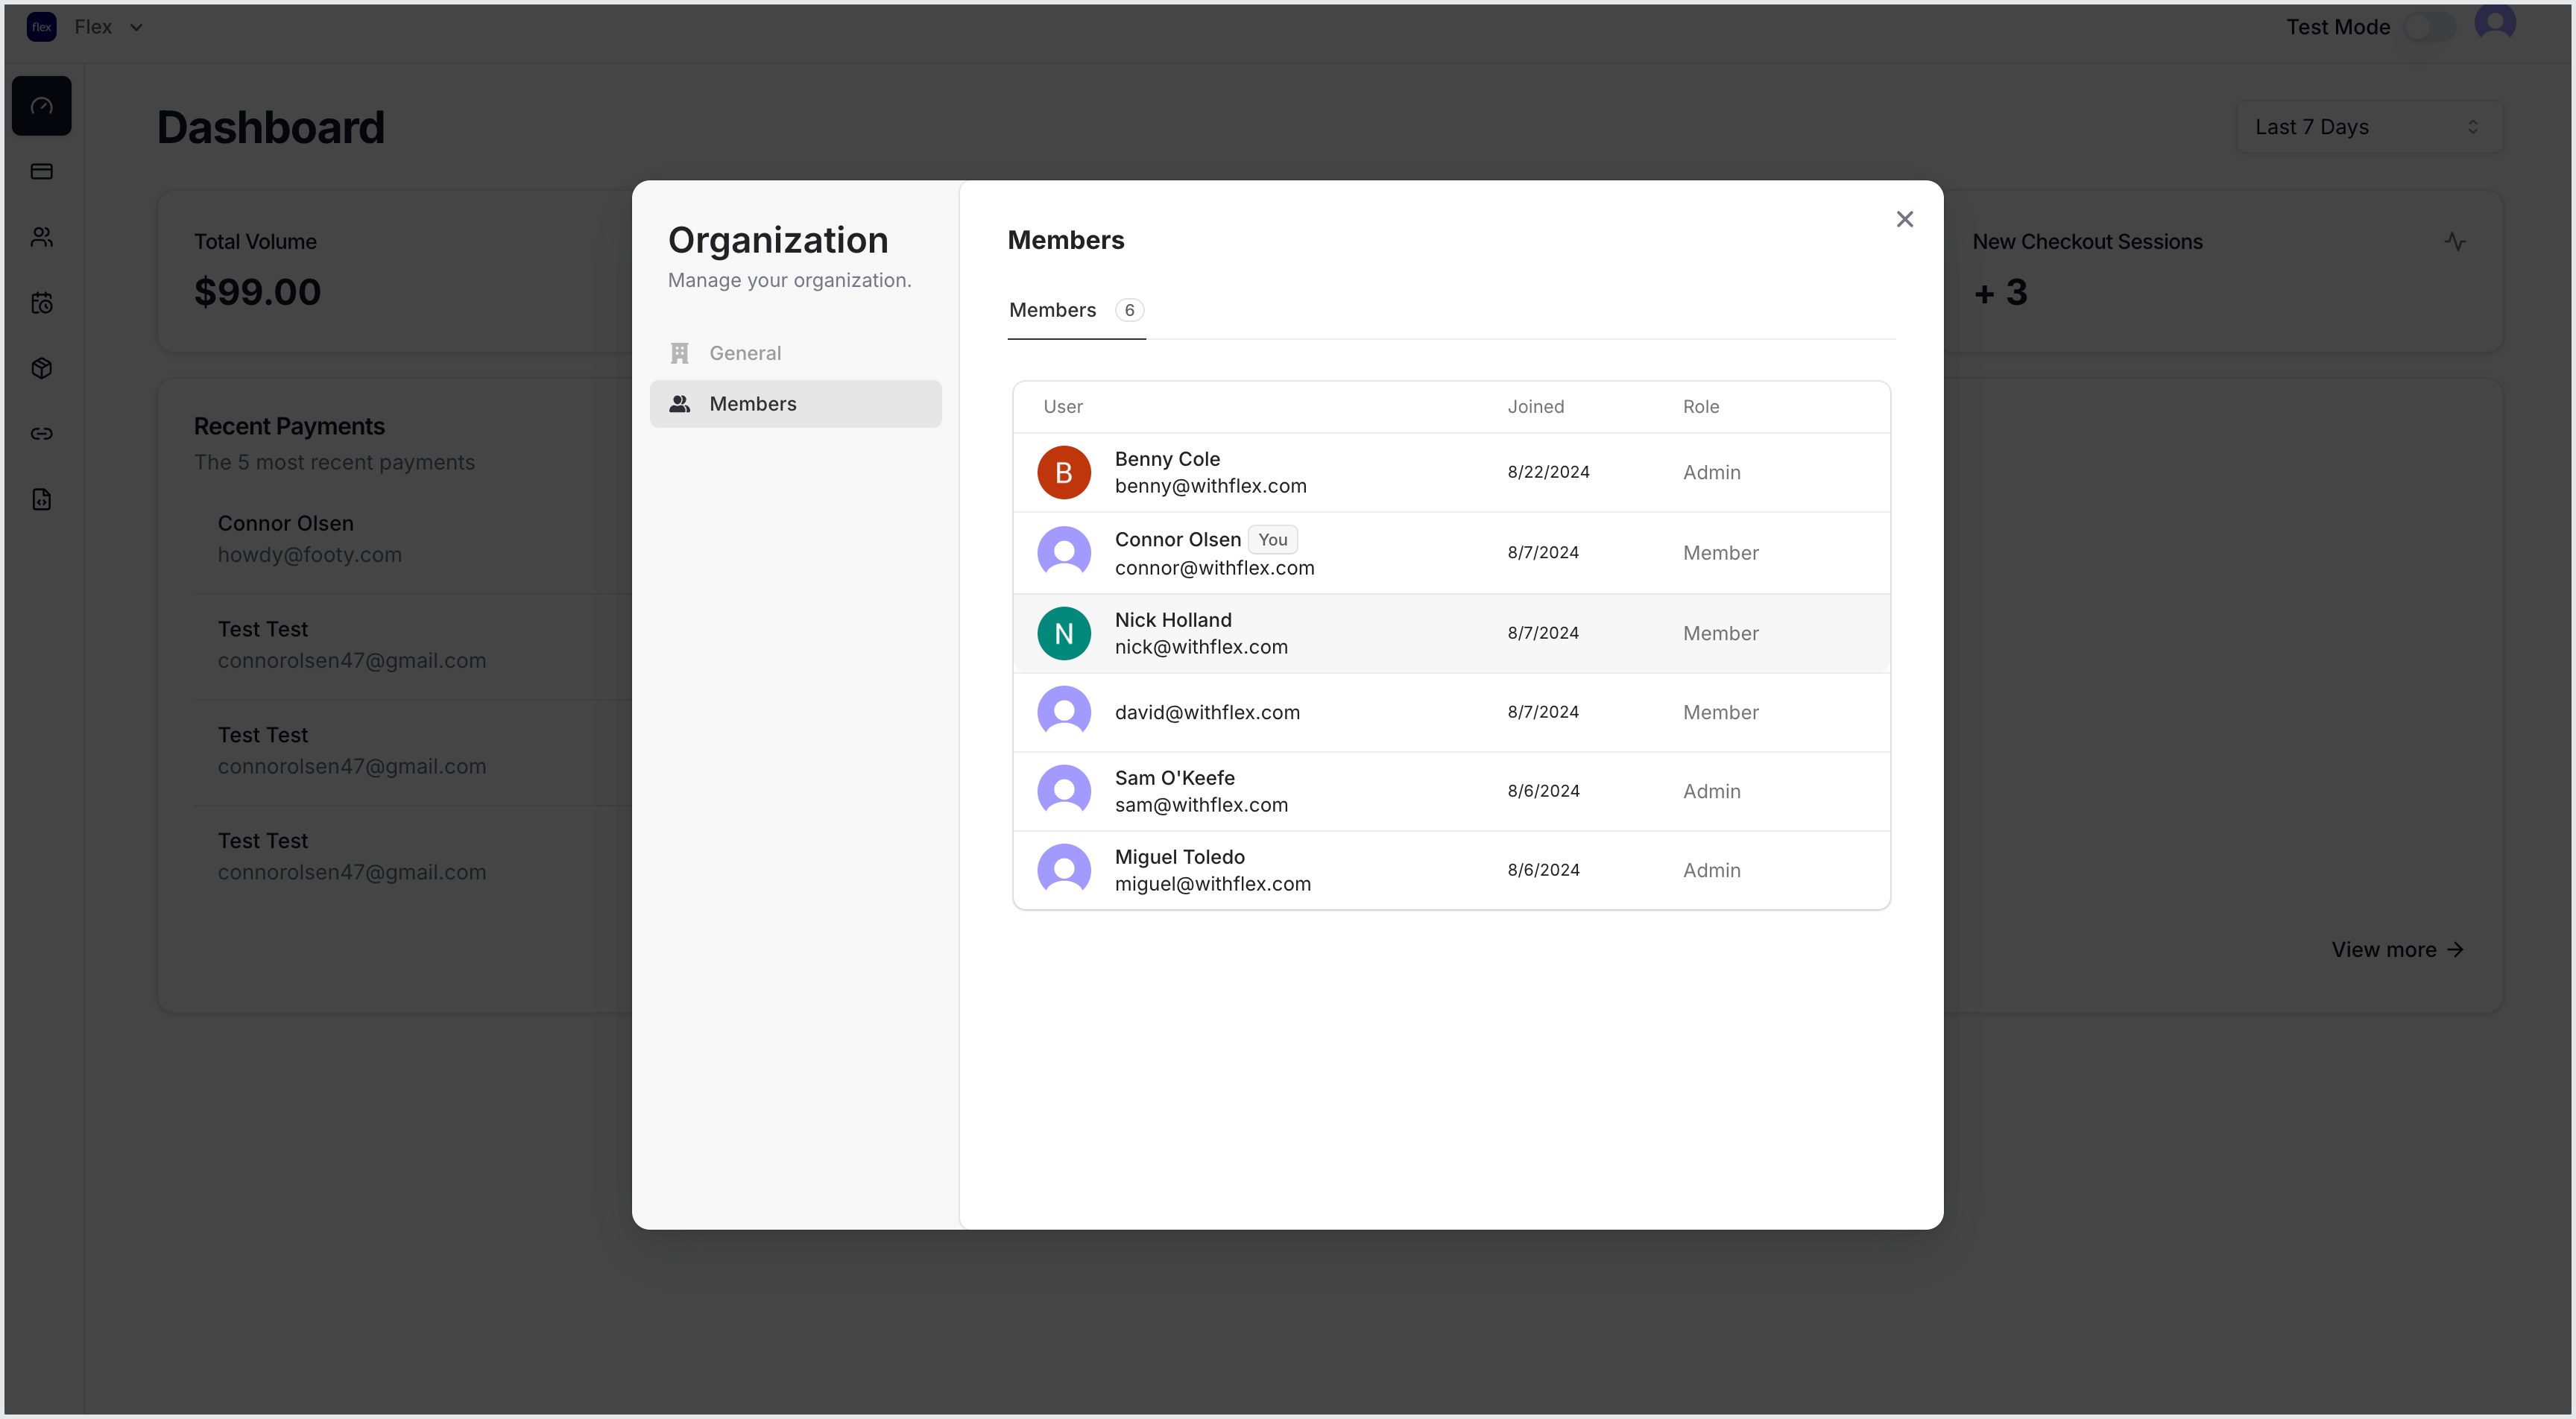Click the payment links chain icon
Image resolution: width=2576 pixels, height=1419 pixels.
41,434
